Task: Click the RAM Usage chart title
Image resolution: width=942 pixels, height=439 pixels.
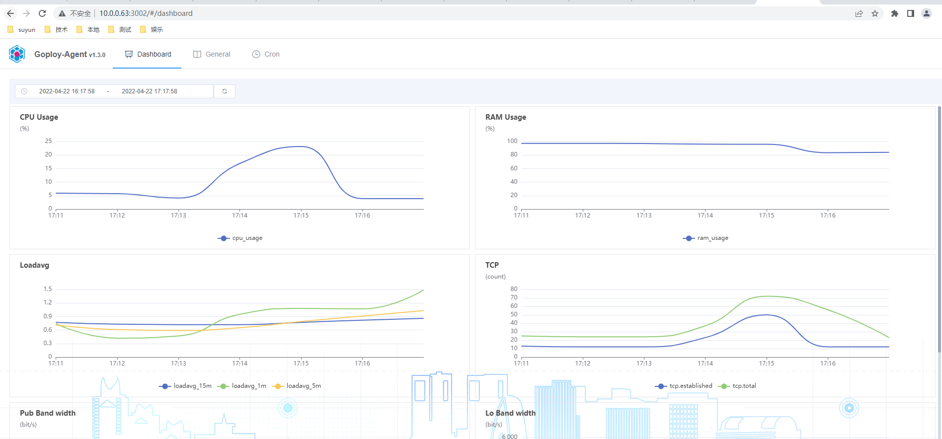Action: point(505,117)
